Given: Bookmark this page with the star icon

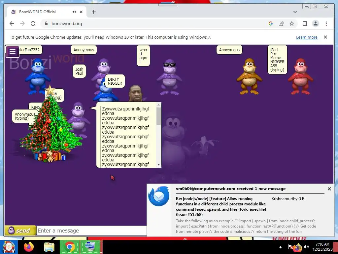Looking at the screenshot, I should pyautogui.click(x=292, y=23).
